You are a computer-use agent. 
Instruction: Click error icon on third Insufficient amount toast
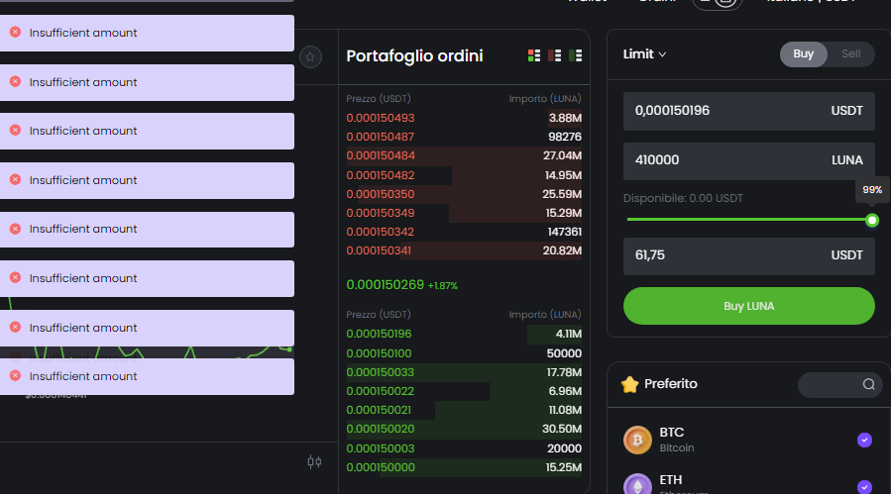(x=15, y=131)
